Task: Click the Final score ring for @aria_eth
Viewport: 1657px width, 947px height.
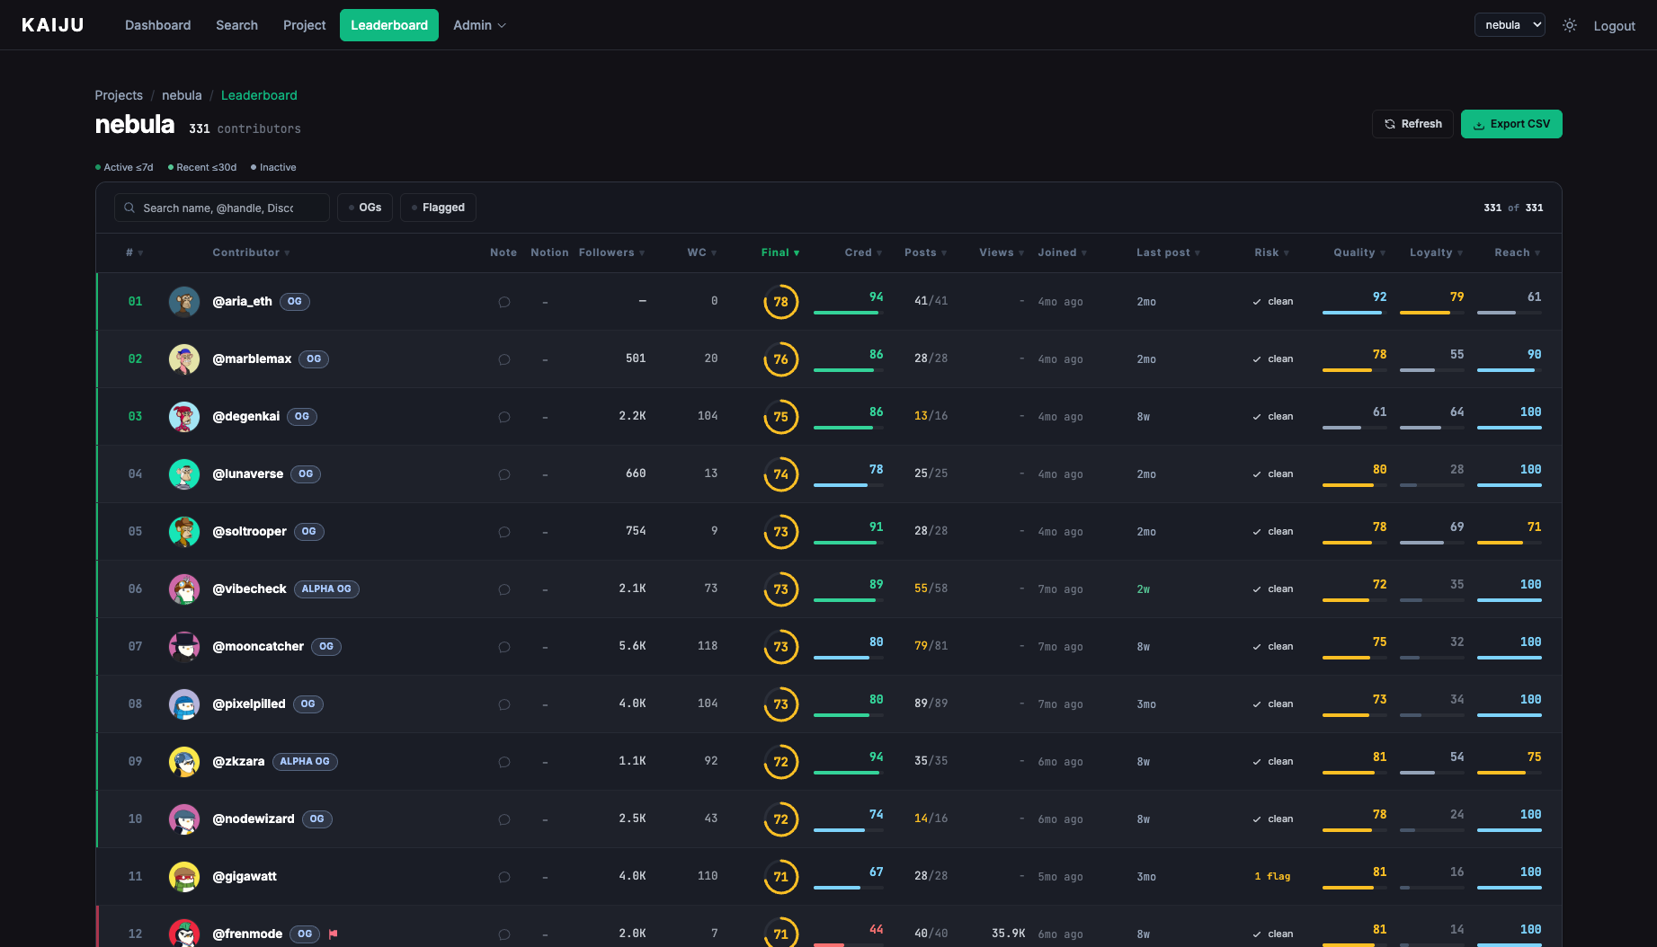Action: [x=780, y=302]
